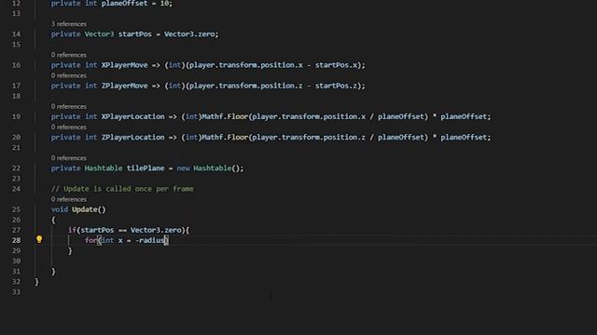Click closing brace on line 32
Image resolution: width=597 pixels, height=335 pixels.
tap(36, 282)
